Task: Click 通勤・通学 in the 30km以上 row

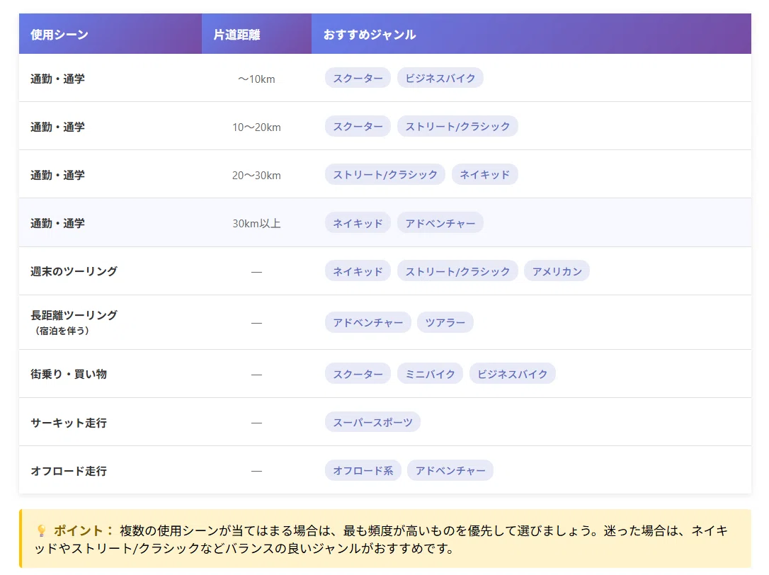Action: point(57,223)
